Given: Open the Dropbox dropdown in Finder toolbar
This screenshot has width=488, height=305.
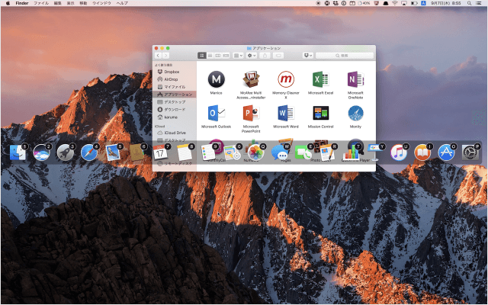Looking at the screenshot, I should pyautogui.click(x=307, y=56).
